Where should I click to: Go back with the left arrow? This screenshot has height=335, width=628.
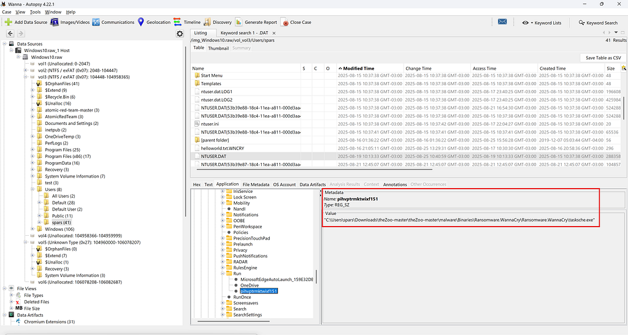coord(10,34)
